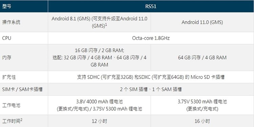The image size is (254, 127).
Task: Select the right-column 3.75V 5300 mAh battery cell
Action: tap(202, 105)
